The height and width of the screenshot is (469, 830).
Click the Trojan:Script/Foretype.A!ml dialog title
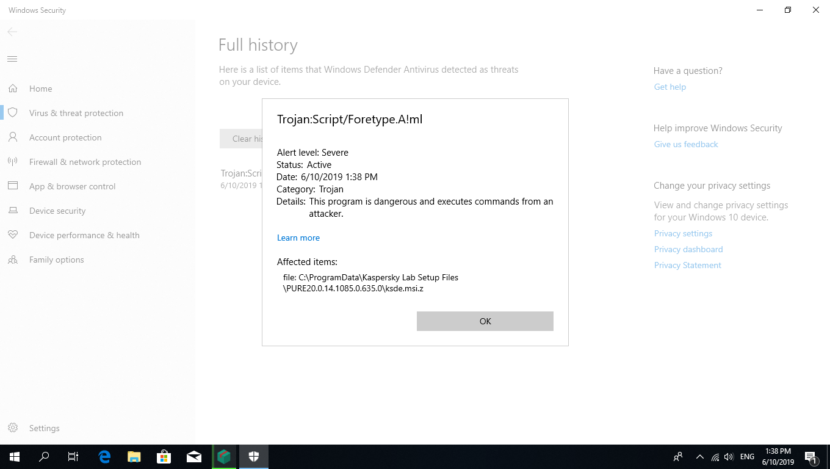(x=350, y=119)
